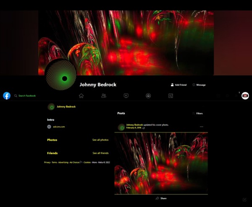Screen dimensions: 252x207
Task: Open the Gaming navigation icon
Action: tap(171, 96)
